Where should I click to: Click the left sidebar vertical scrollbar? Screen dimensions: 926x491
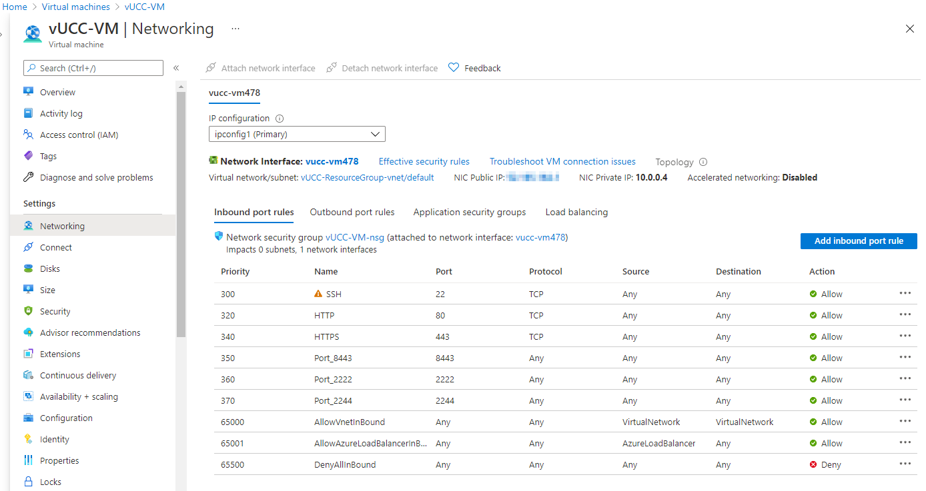(x=181, y=213)
